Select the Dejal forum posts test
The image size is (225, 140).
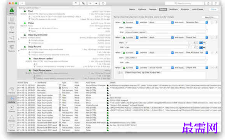(x=64, y=74)
